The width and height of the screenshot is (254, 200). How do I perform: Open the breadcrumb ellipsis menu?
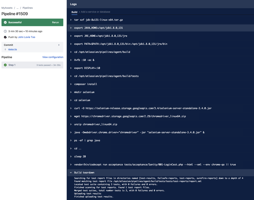coord(17,8)
